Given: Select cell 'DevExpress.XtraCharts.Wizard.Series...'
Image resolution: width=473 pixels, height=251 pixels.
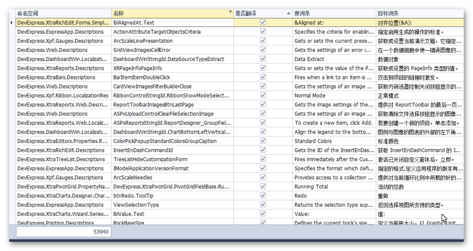Looking at the screenshot, I should (x=63, y=214).
